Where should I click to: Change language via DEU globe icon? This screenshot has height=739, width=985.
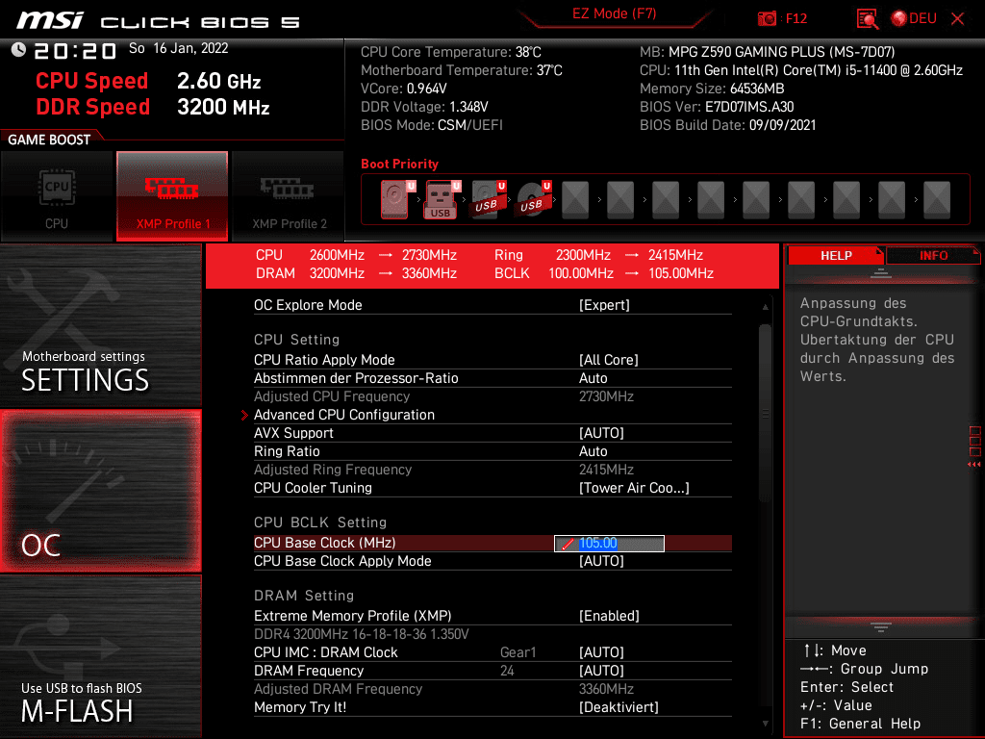coord(914,18)
